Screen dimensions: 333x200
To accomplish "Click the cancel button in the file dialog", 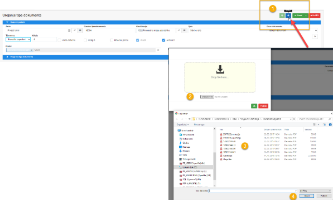I will pos(324,196).
